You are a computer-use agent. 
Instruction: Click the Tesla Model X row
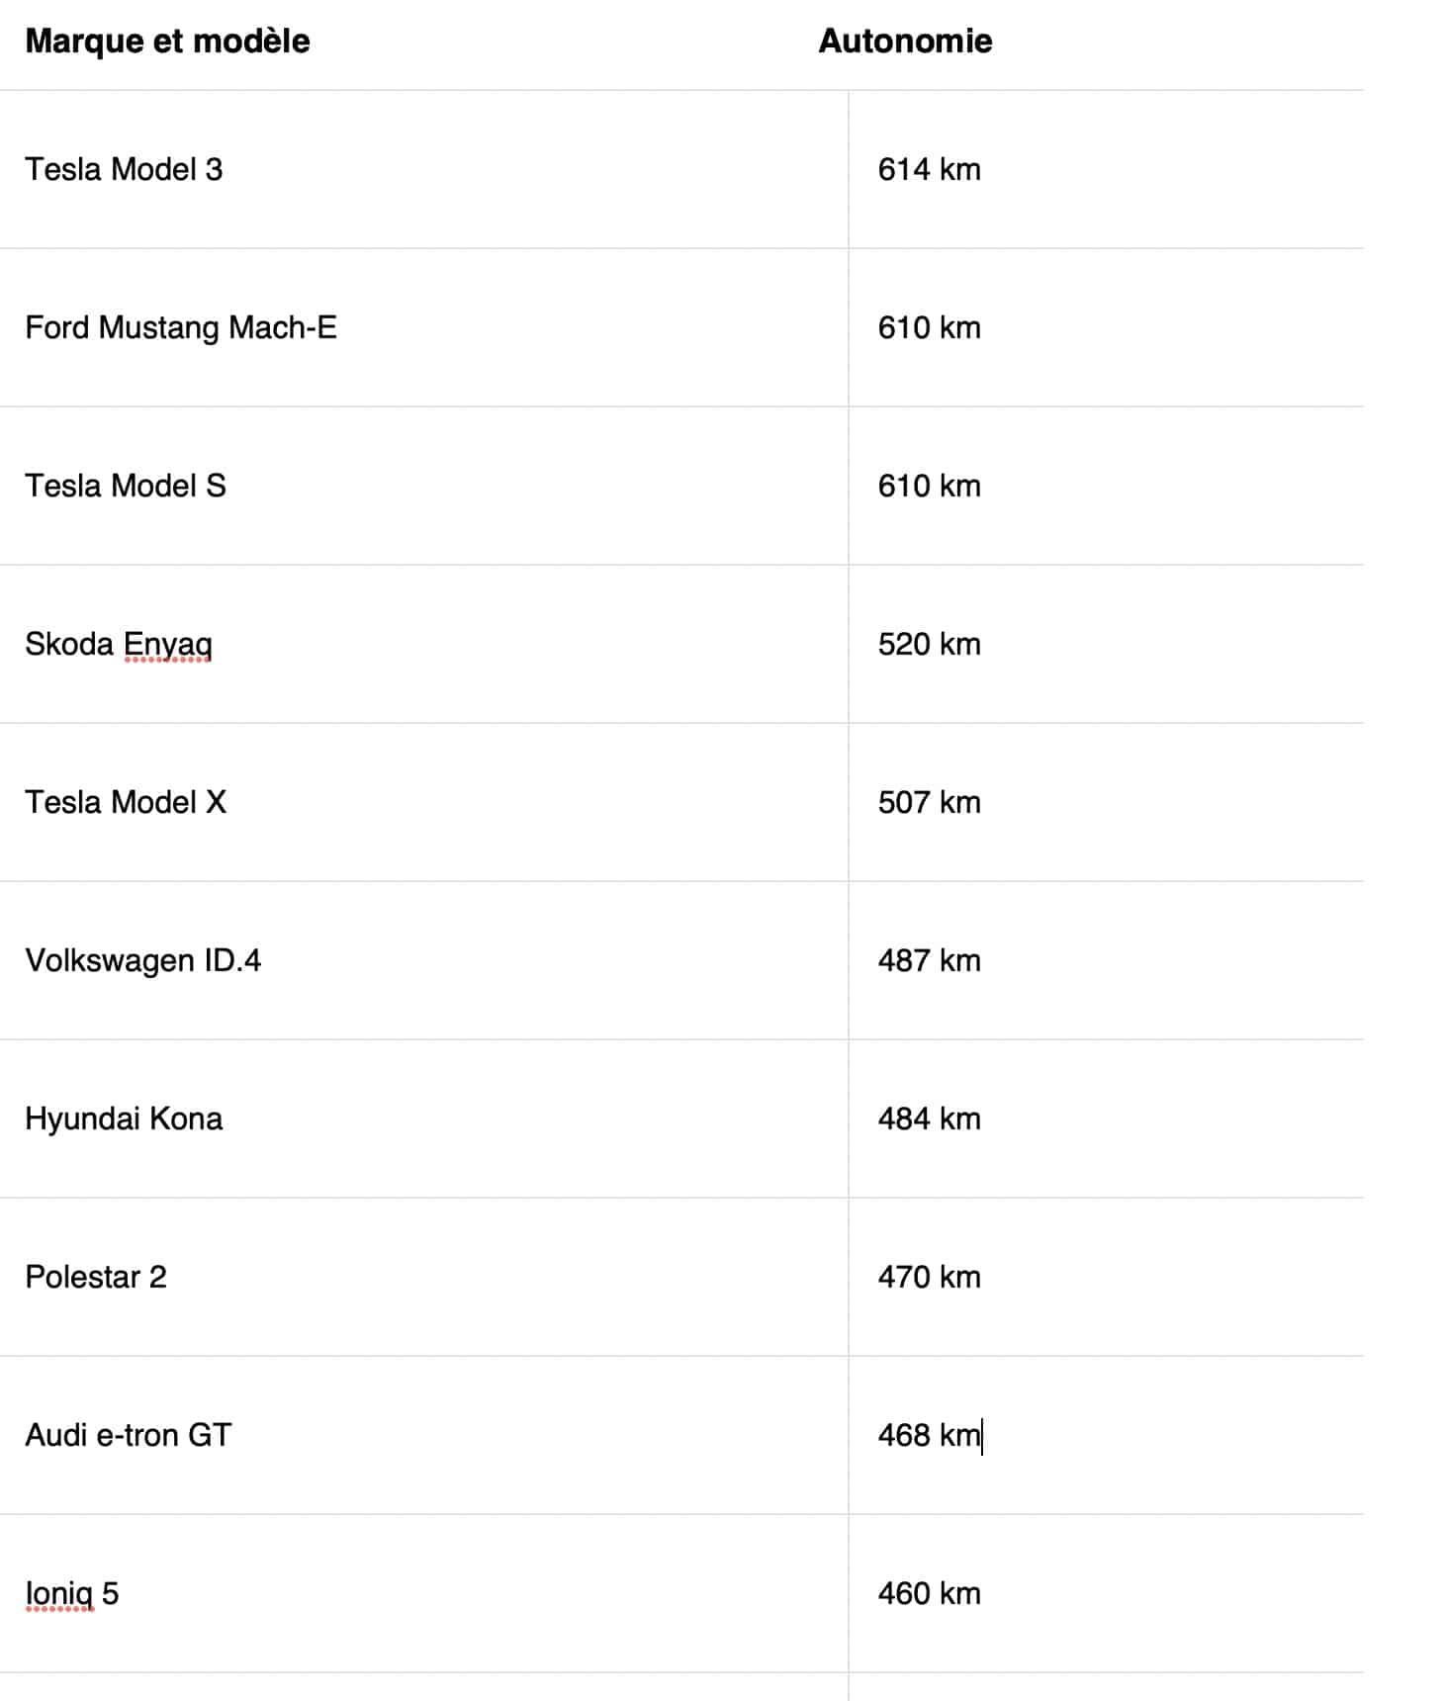pyautogui.click(x=681, y=802)
